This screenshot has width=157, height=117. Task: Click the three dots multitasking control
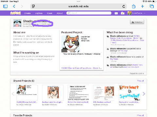coord(78,1)
